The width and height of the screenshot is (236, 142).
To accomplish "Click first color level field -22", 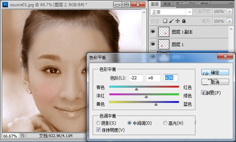I will (136, 78).
